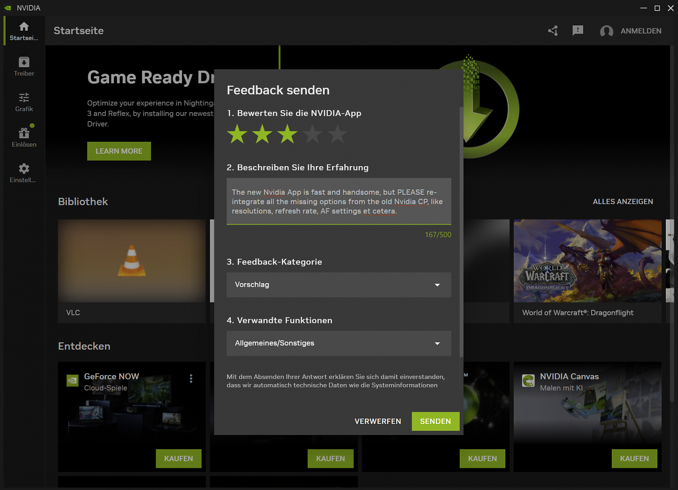678x490 pixels.
Task: Click VERWERFEN to discard feedback
Action: coord(378,421)
